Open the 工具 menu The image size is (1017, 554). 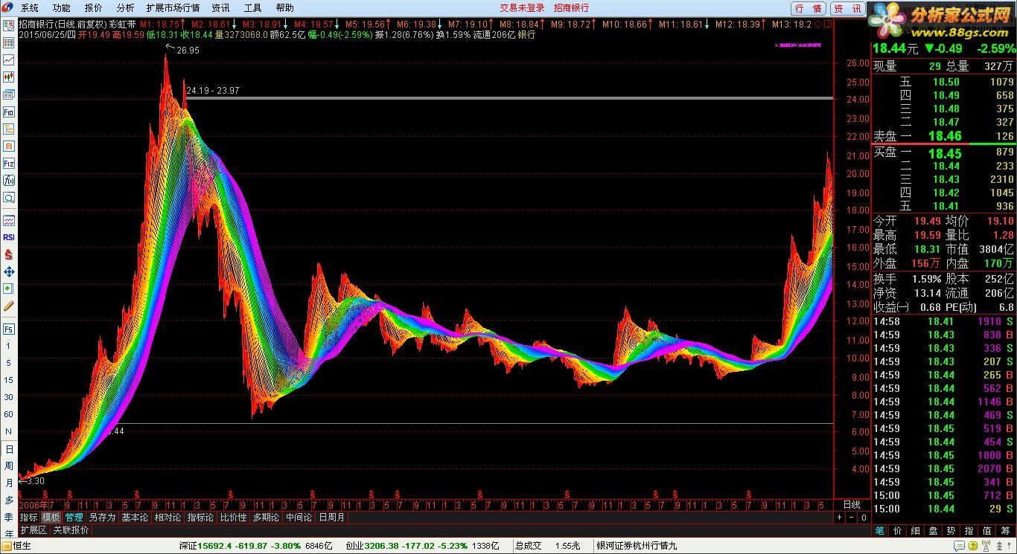pyautogui.click(x=253, y=8)
